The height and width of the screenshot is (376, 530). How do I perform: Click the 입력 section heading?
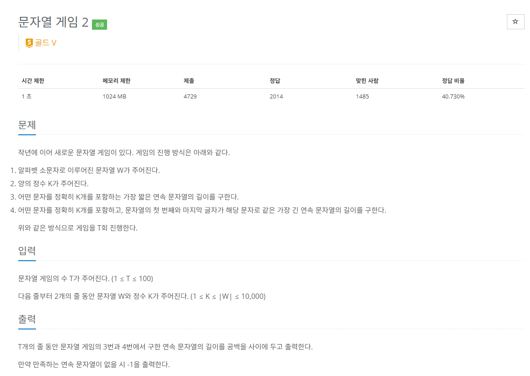click(x=27, y=251)
